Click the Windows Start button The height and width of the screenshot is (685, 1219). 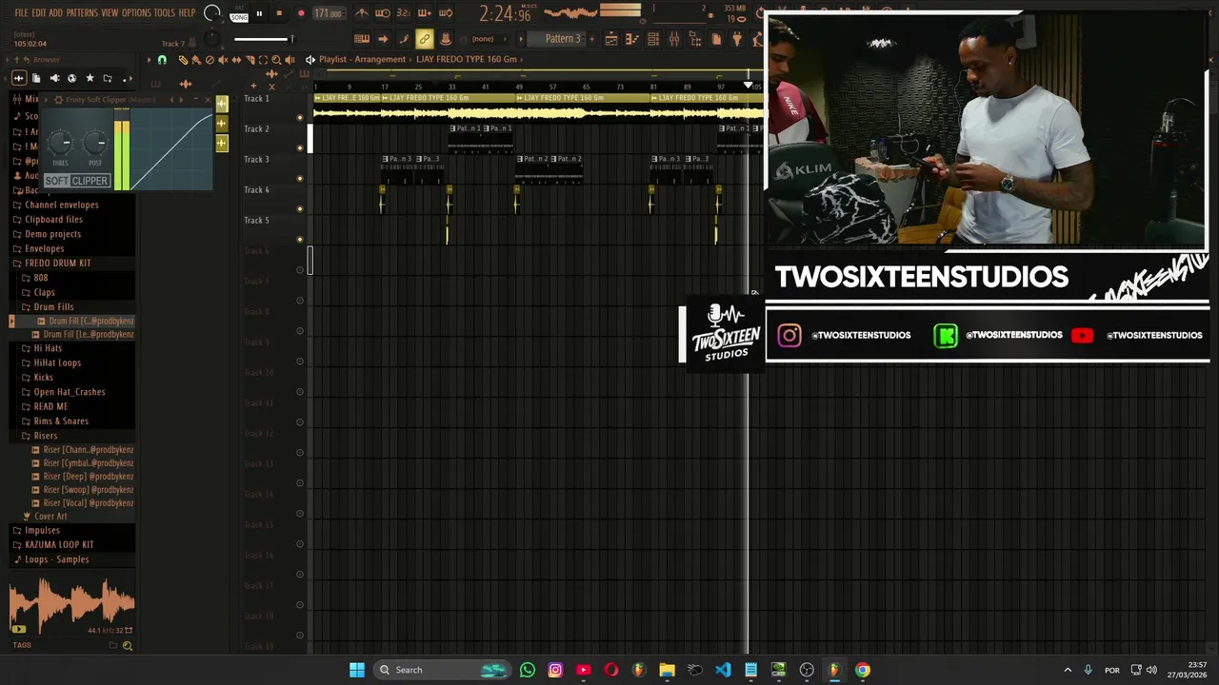357,670
